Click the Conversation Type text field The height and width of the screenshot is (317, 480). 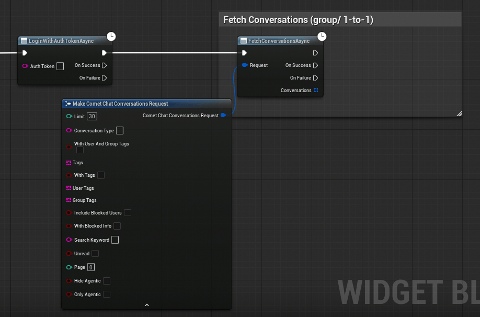120,131
